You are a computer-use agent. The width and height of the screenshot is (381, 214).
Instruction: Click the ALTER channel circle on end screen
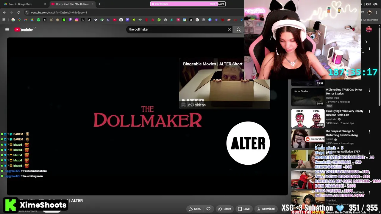pos(248,143)
